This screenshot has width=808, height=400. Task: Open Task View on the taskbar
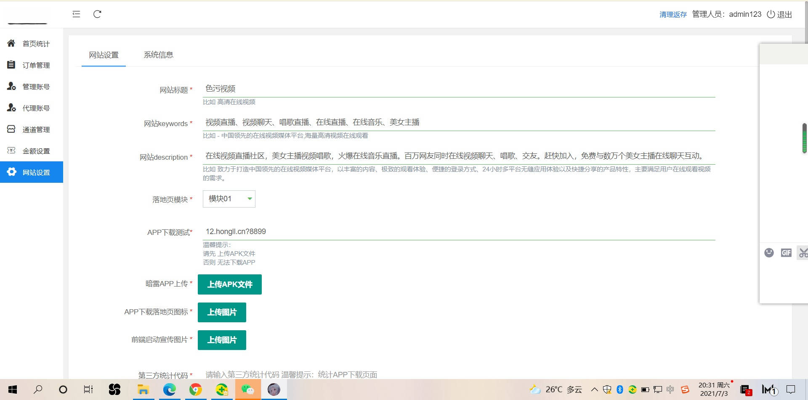(88, 389)
